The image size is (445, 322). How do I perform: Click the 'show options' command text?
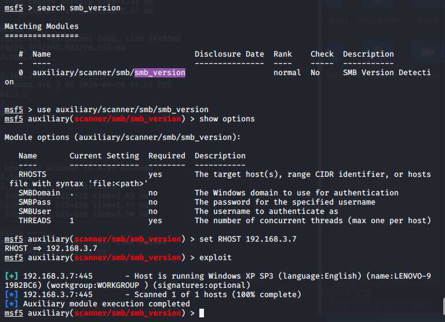[227, 119]
